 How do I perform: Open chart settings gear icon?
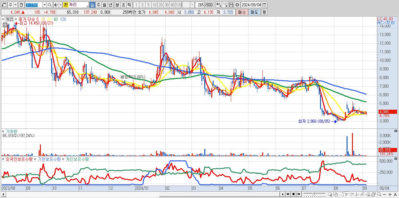237,5
